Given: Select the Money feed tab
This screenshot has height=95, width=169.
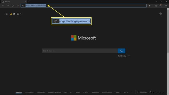Looking at the screenshot, I should pyautogui.click(x=126, y=92).
